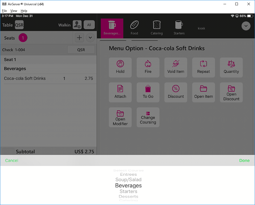Select the Fire flame icon

148,64
